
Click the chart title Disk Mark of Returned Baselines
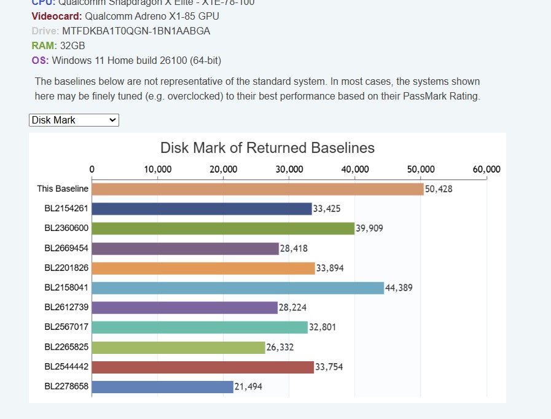267,148
